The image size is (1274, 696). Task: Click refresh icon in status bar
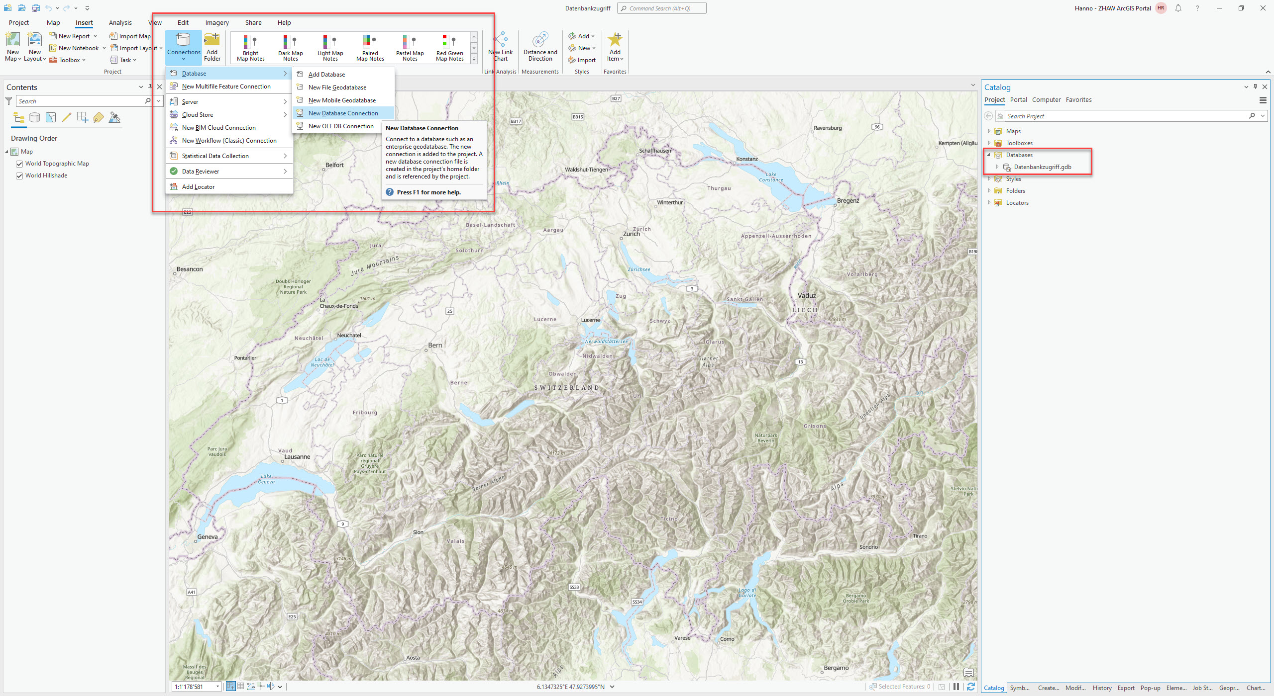(970, 687)
